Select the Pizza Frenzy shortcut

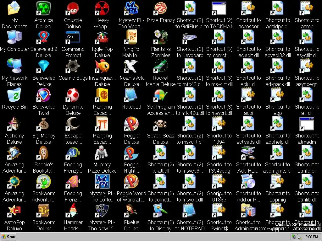click(161, 8)
